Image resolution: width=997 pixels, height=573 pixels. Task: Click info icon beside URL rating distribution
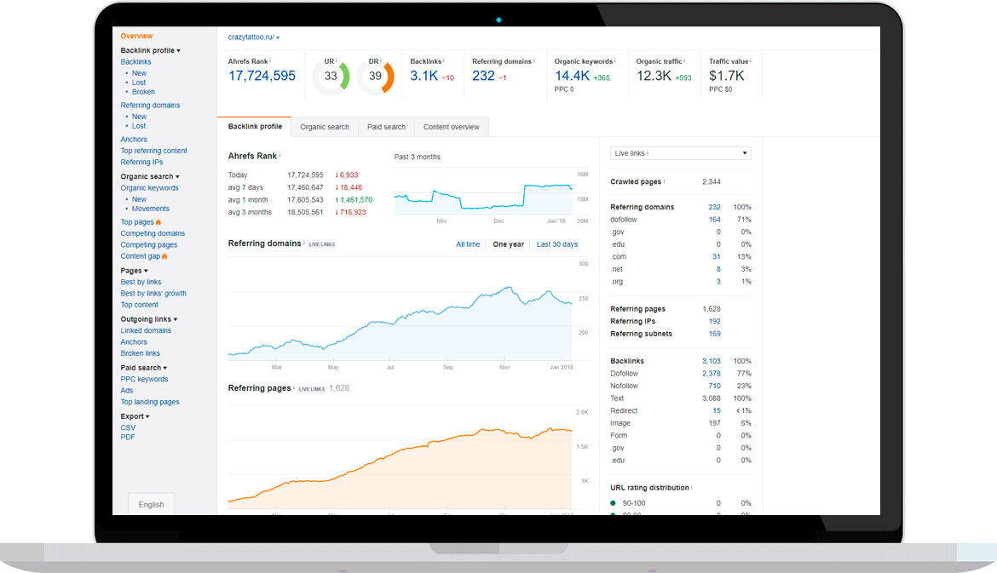pyautogui.click(x=692, y=488)
